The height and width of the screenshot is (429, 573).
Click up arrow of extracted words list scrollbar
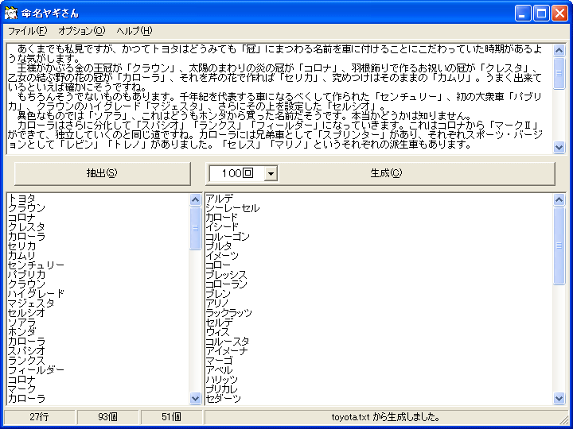pos(196,199)
